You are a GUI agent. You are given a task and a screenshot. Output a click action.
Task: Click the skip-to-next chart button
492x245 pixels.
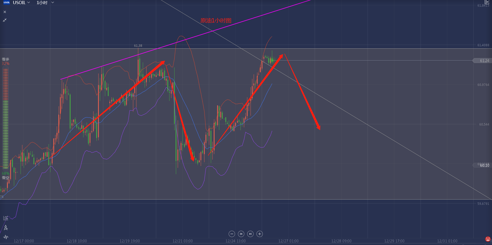click(250, 234)
